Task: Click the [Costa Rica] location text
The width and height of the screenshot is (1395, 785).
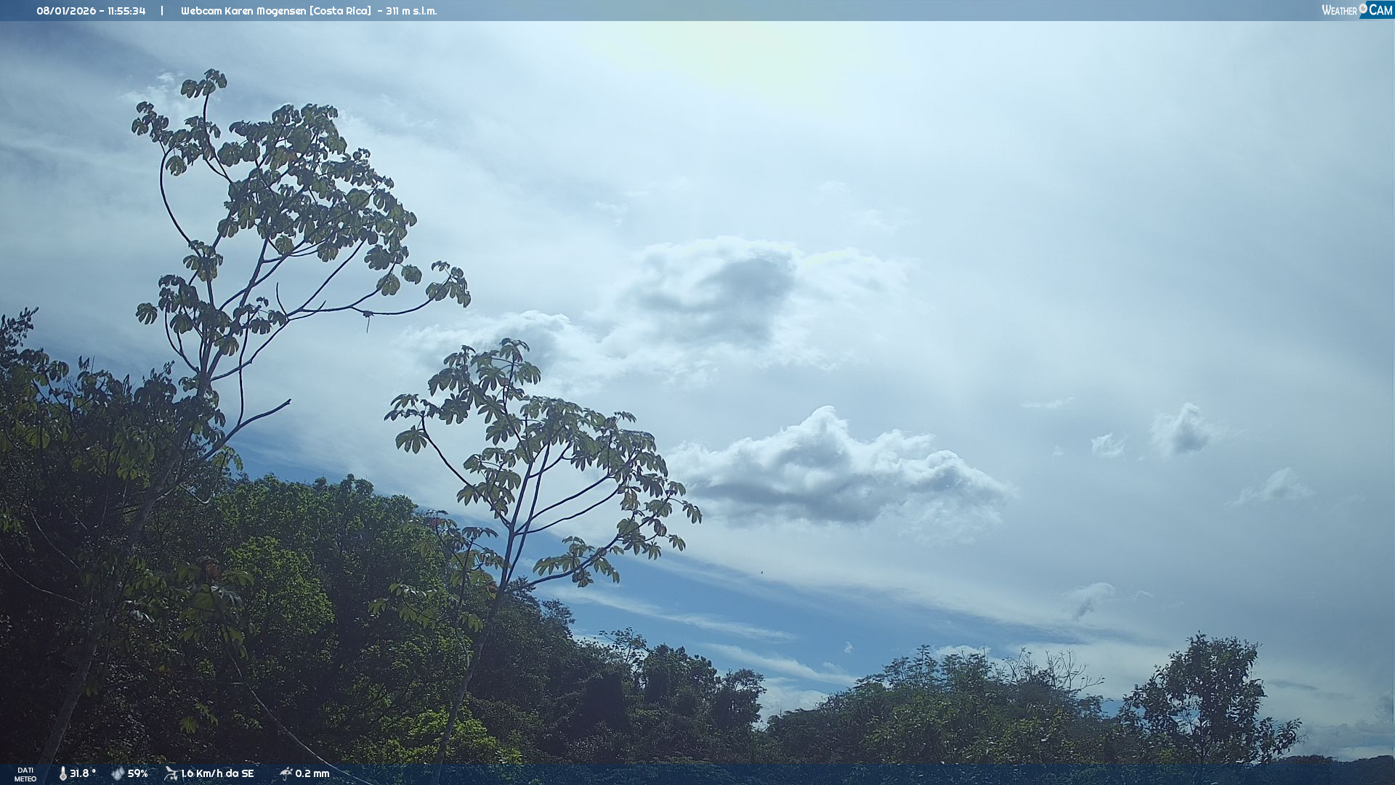Action: point(340,11)
